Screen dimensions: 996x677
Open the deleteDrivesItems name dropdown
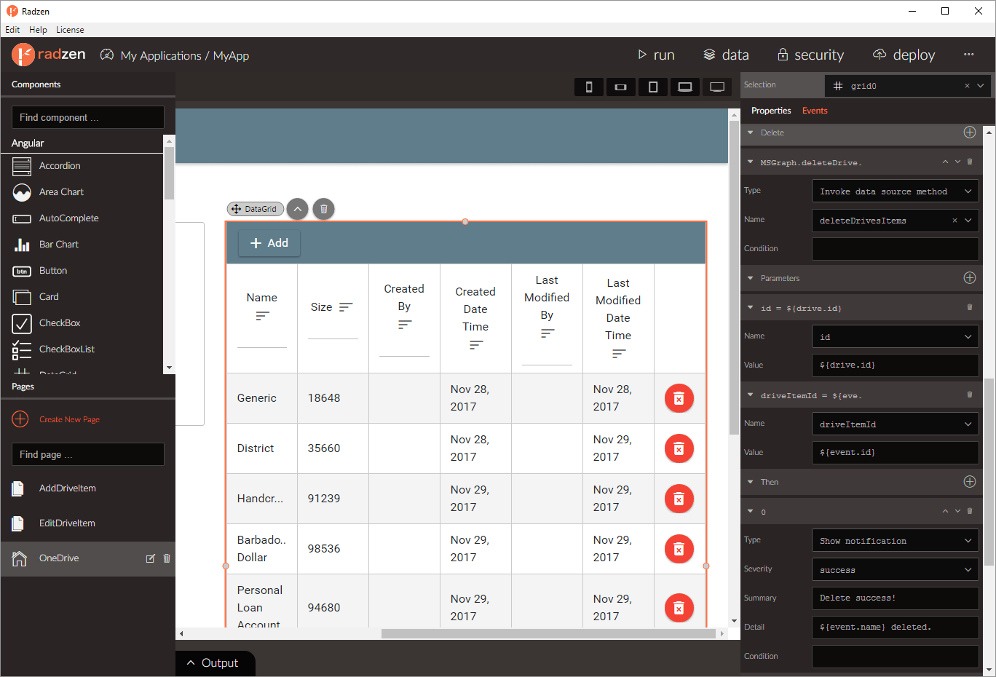pyautogui.click(x=968, y=221)
